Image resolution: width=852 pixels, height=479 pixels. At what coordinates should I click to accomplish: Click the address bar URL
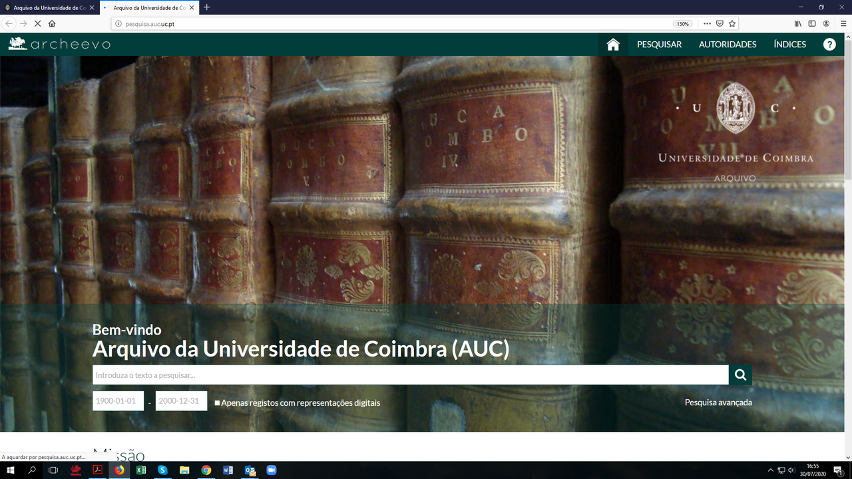click(150, 23)
